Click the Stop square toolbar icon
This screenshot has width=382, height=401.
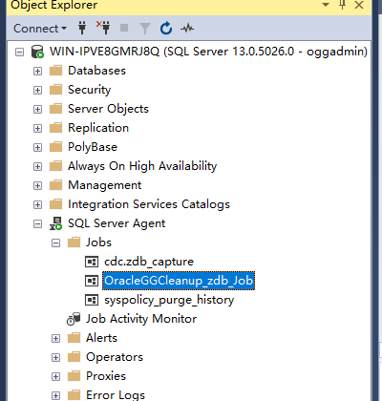(x=124, y=28)
